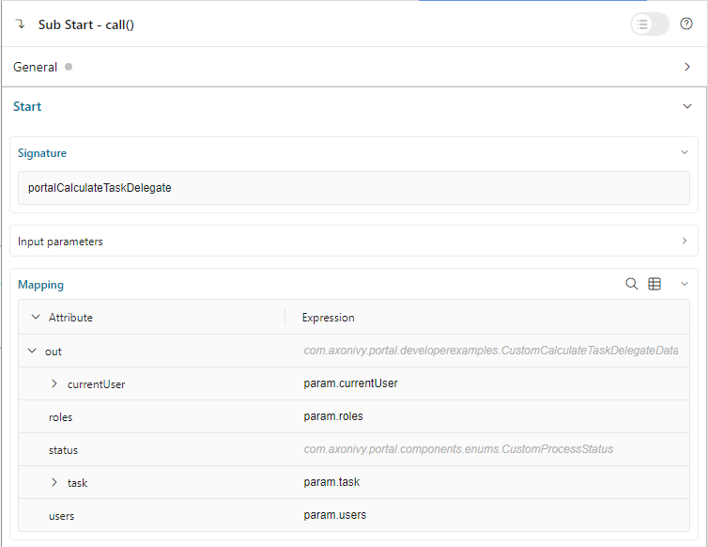Expand the task attribute node
The image size is (708, 547).
click(54, 482)
